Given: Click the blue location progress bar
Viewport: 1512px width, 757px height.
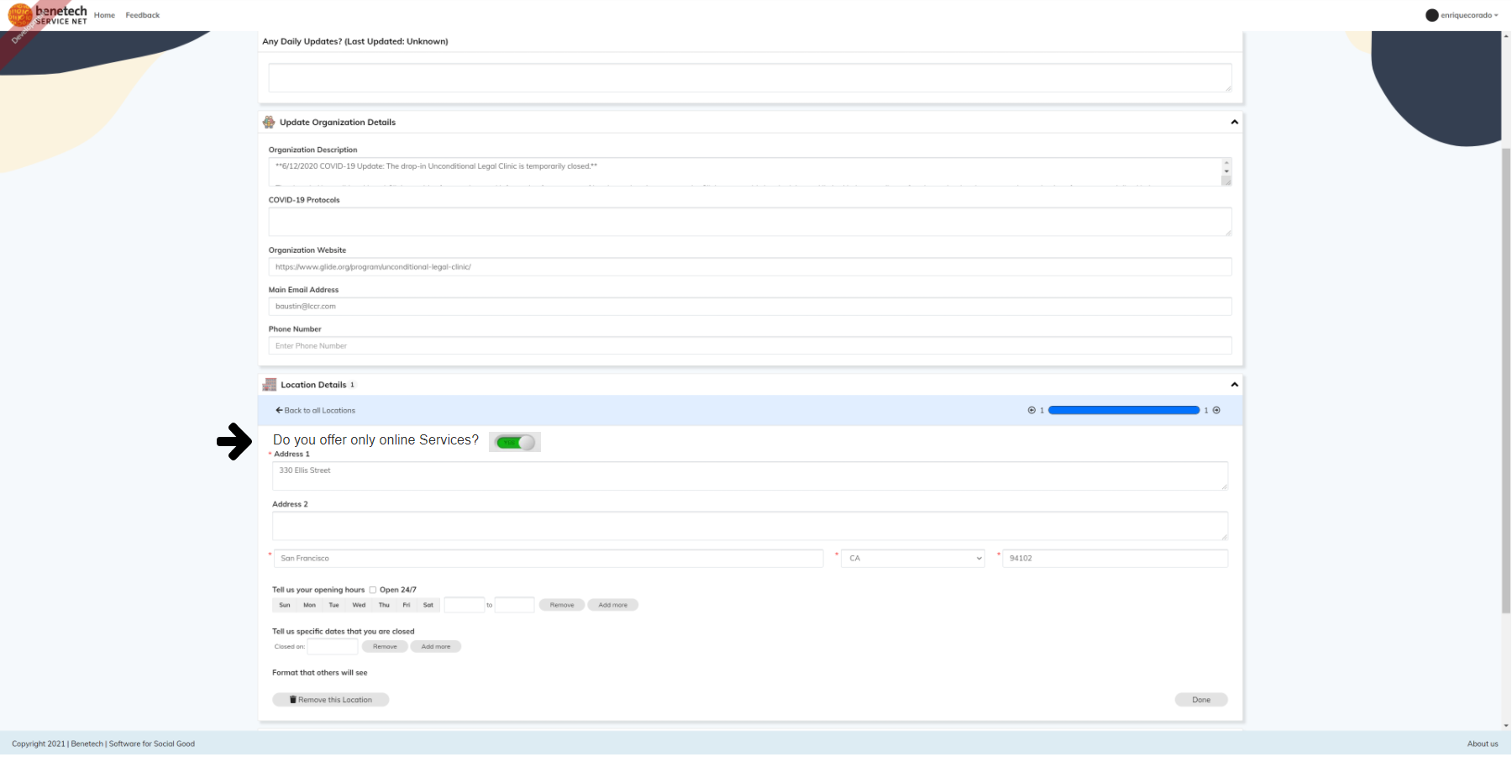Looking at the screenshot, I should pos(1123,410).
